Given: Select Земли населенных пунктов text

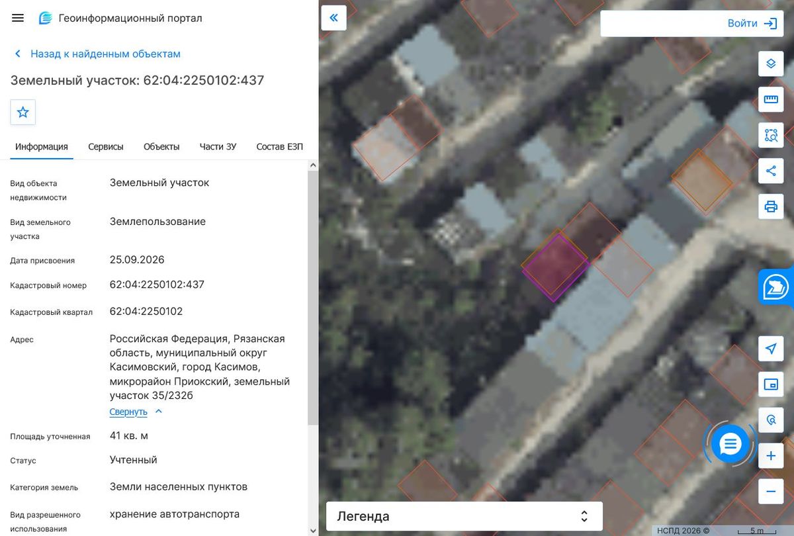Looking at the screenshot, I should (179, 486).
